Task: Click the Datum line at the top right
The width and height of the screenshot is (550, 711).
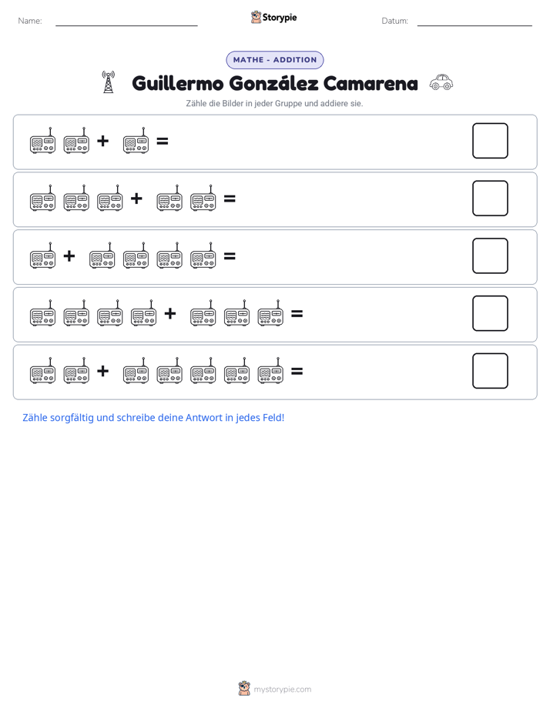Action: coord(475,25)
